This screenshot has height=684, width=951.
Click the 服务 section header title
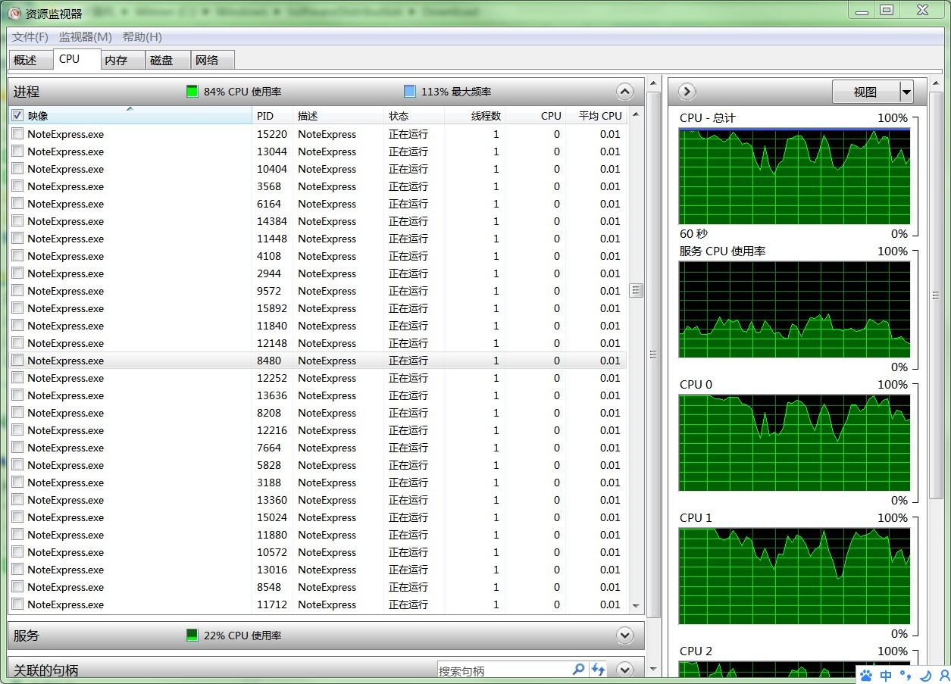click(x=27, y=636)
